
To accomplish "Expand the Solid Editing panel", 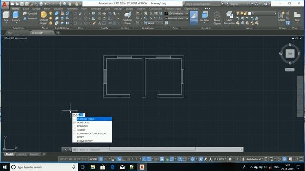I will point(63,28).
